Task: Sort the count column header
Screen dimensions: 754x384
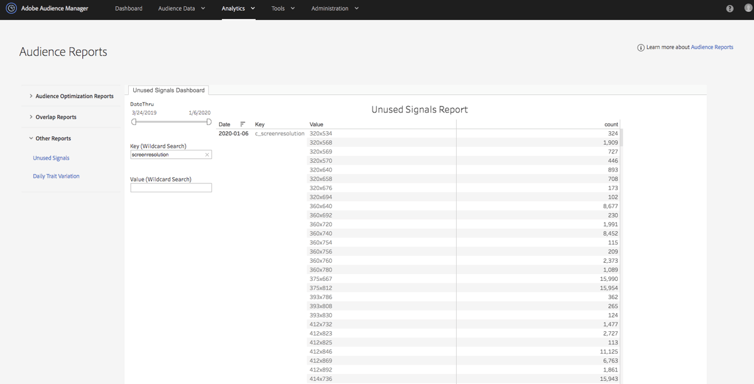Action: [611, 124]
